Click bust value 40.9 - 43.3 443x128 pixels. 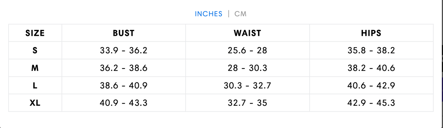[x=124, y=103]
